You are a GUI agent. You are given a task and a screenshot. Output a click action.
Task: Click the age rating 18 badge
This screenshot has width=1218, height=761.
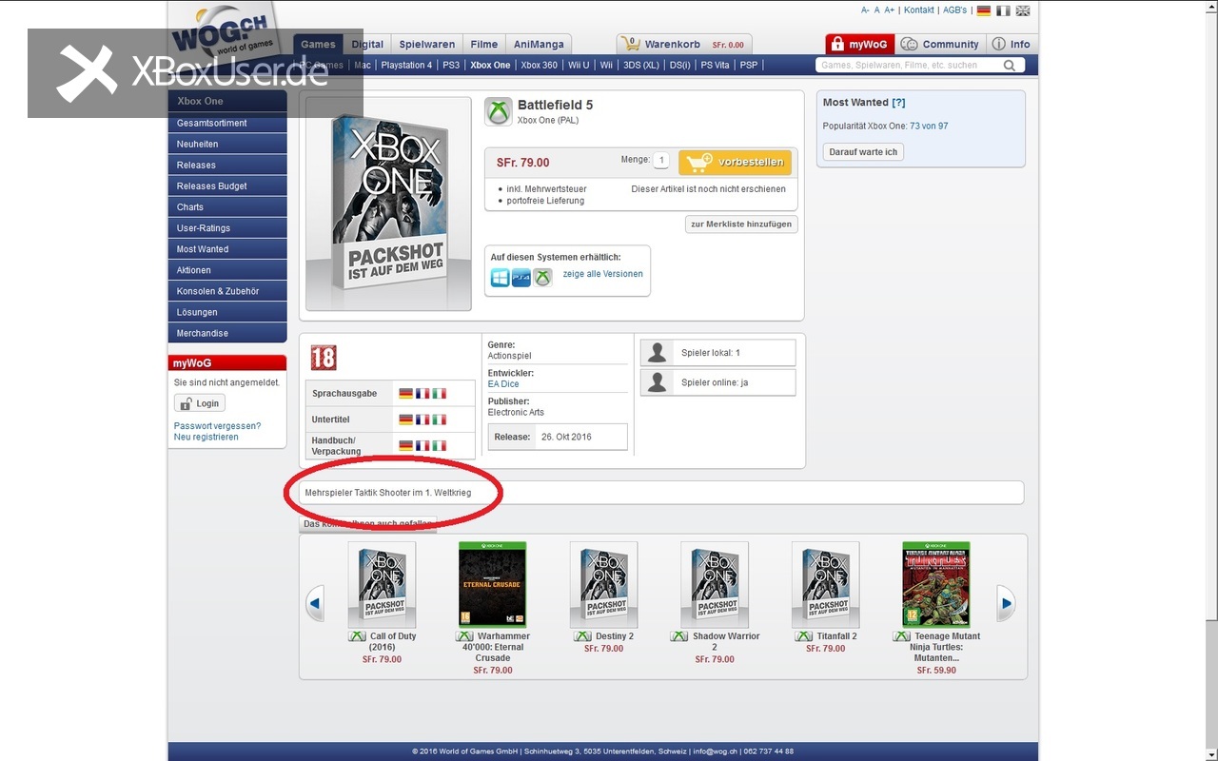[x=323, y=358]
